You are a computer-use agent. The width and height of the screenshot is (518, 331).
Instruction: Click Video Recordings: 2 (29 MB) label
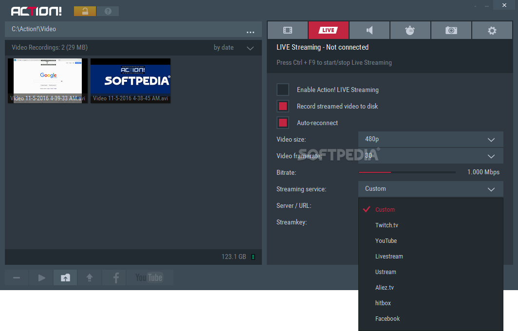[x=50, y=48]
